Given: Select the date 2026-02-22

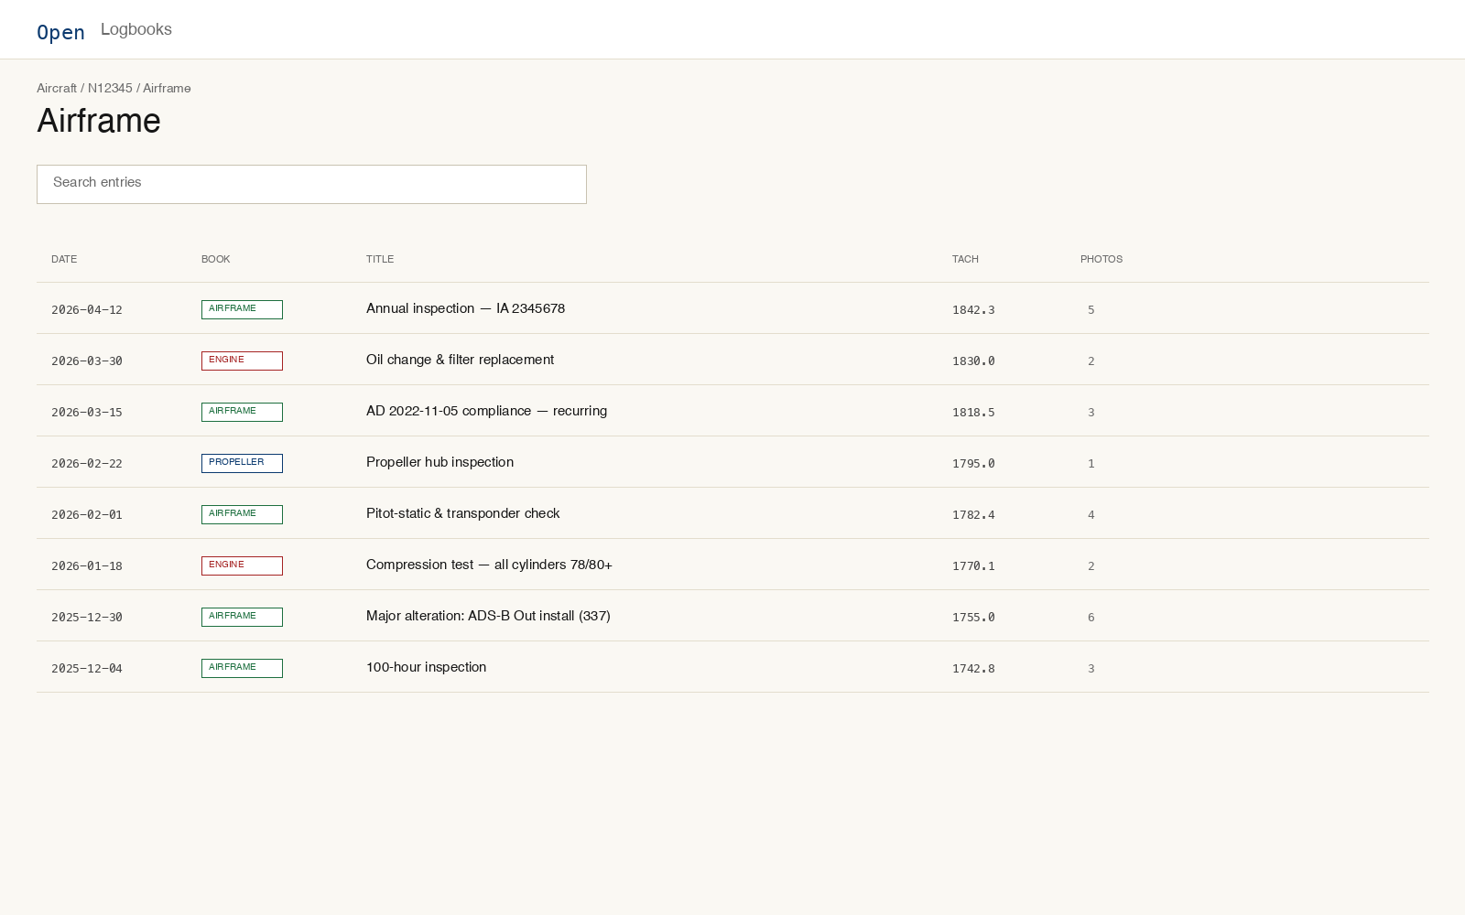Looking at the screenshot, I should [x=87, y=464].
